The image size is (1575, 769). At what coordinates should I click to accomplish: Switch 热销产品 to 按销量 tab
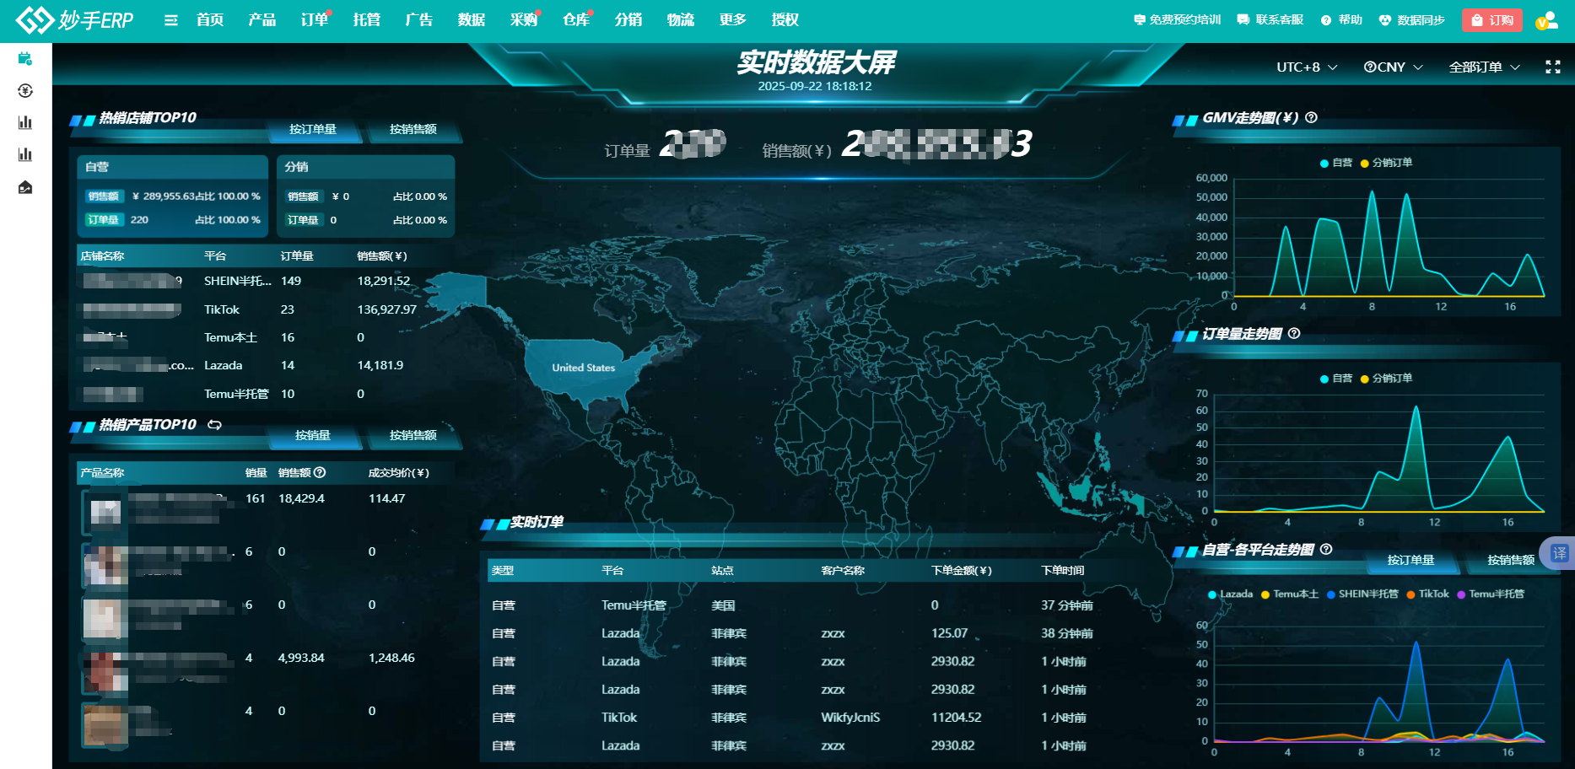313,435
